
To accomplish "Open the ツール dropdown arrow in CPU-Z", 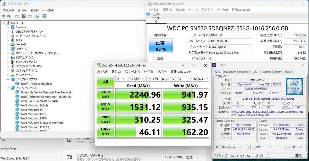I will (x=268, y=155).
